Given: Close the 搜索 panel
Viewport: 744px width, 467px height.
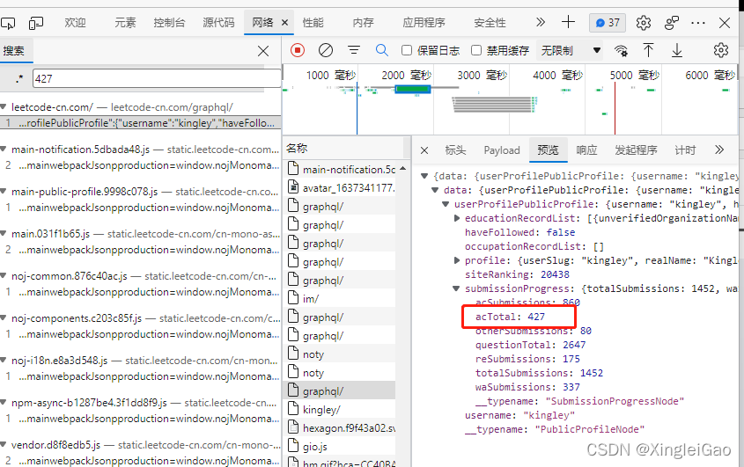Looking at the screenshot, I should coord(263,51).
